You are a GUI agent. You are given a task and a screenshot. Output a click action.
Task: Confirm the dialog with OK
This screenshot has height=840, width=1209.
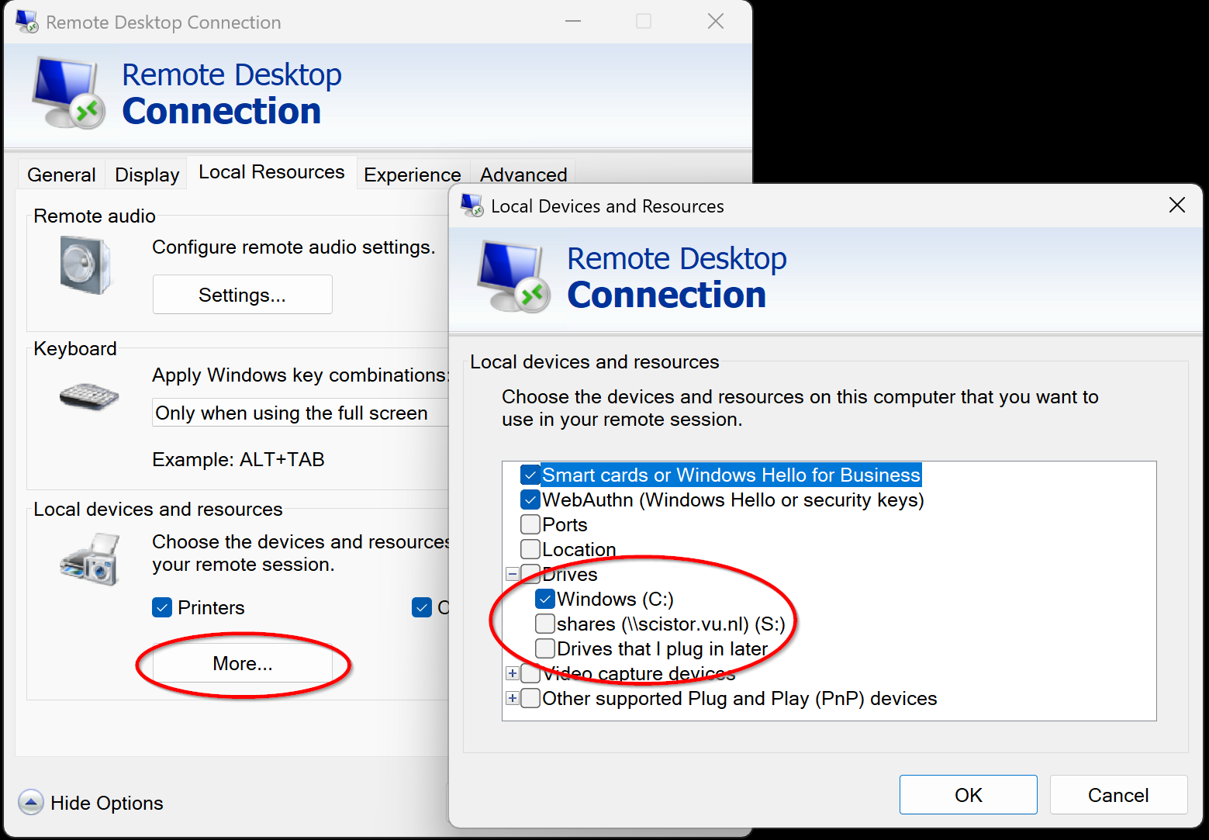point(969,794)
